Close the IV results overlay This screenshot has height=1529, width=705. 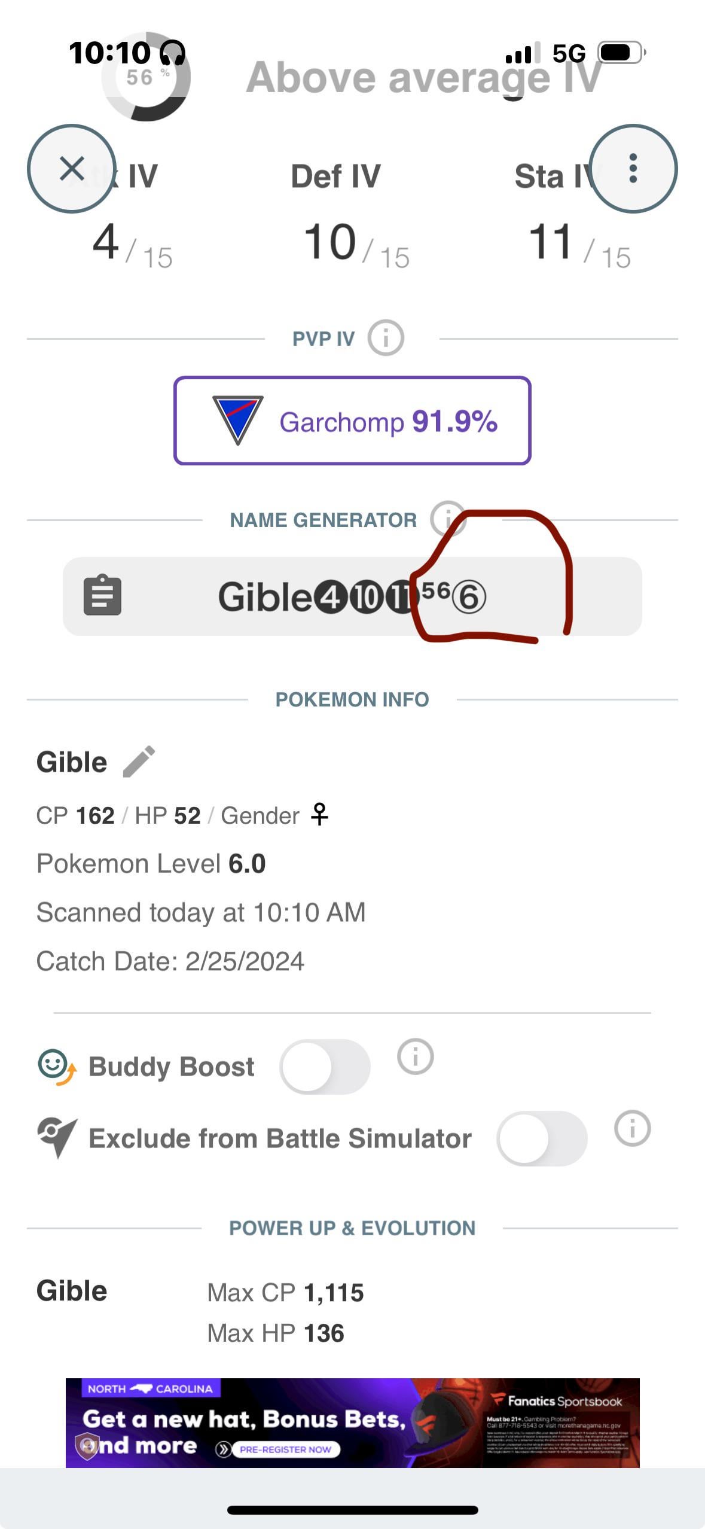(x=72, y=169)
